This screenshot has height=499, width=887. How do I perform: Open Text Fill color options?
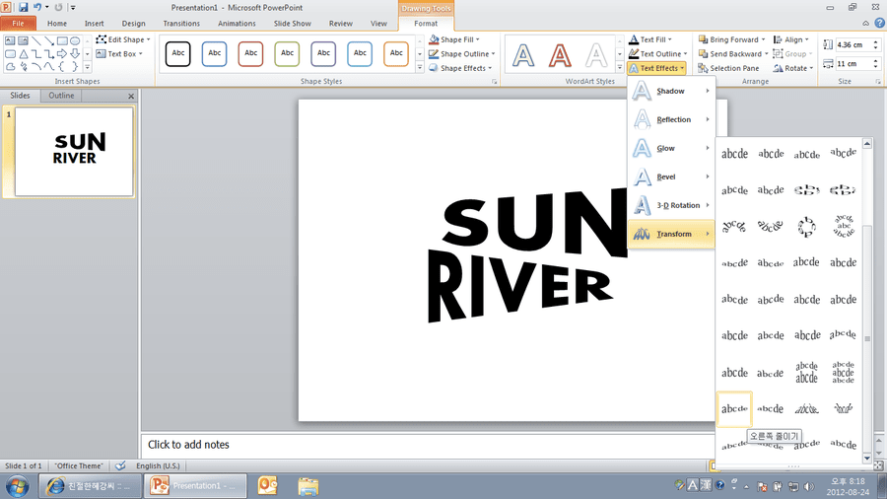650,39
